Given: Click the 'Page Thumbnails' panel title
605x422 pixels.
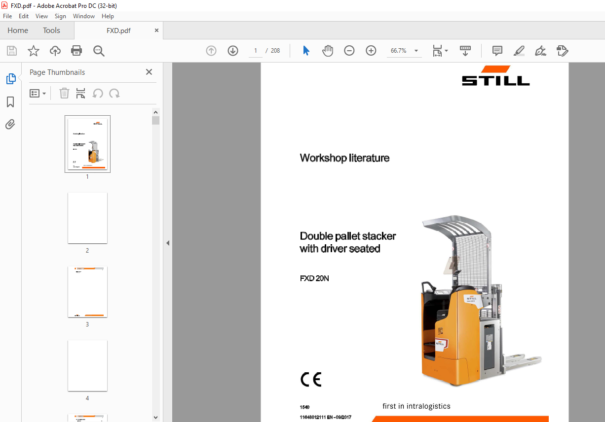Looking at the screenshot, I should click(57, 72).
